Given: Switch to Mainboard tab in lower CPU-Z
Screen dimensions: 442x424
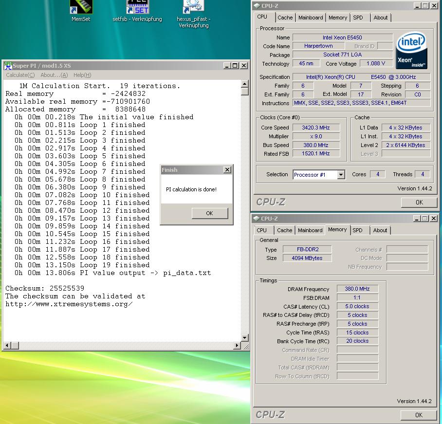Looking at the screenshot, I should coord(310,230).
